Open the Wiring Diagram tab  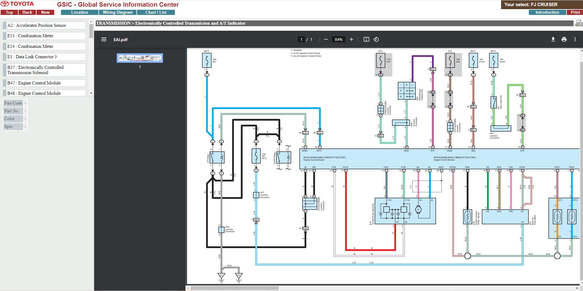click(x=118, y=12)
